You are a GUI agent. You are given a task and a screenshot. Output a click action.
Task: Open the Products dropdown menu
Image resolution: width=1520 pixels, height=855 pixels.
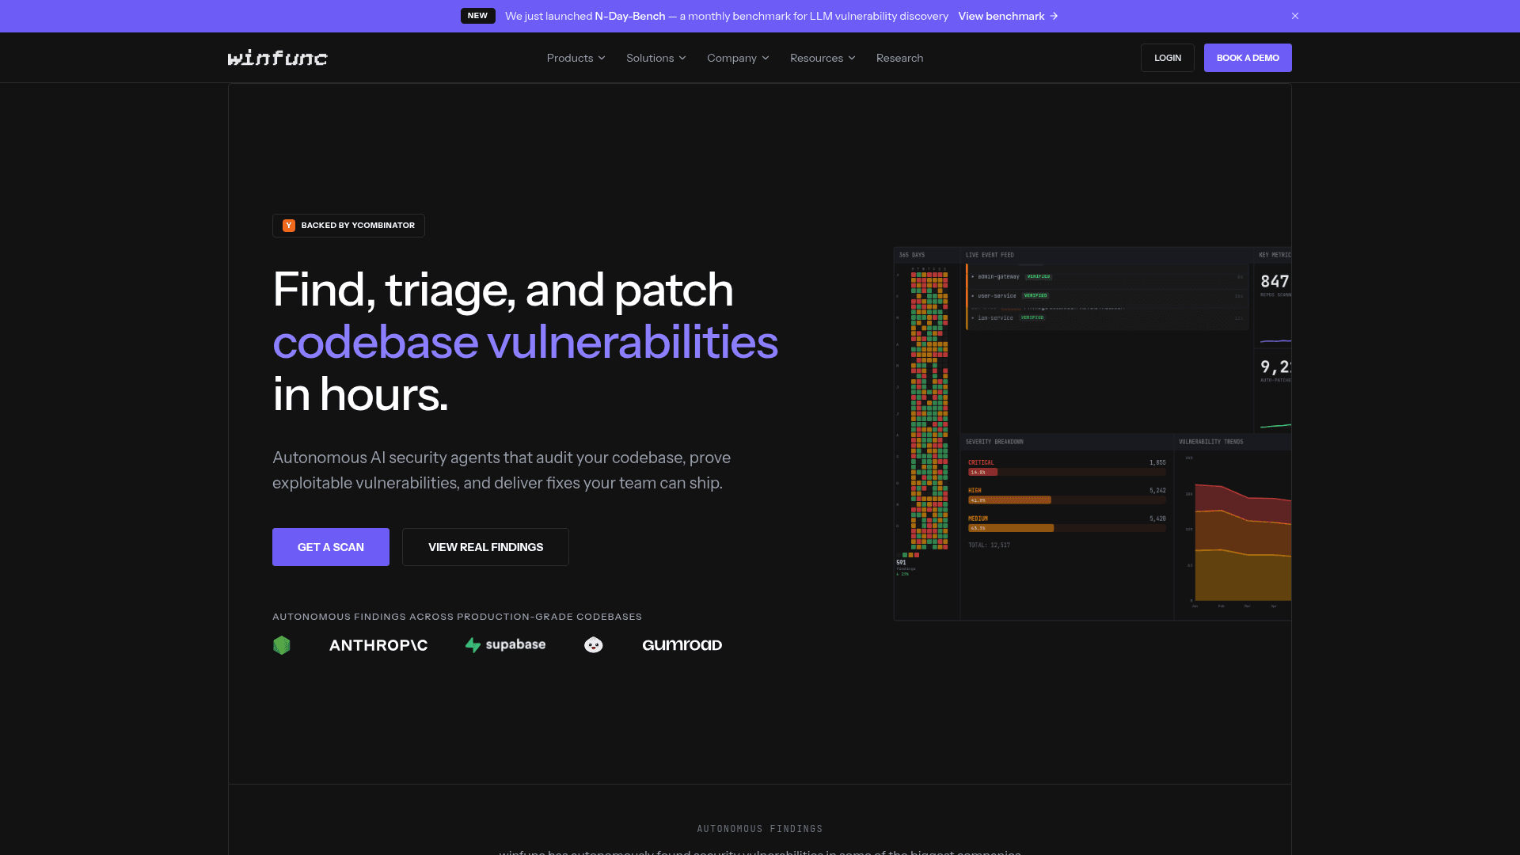click(x=576, y=58)
